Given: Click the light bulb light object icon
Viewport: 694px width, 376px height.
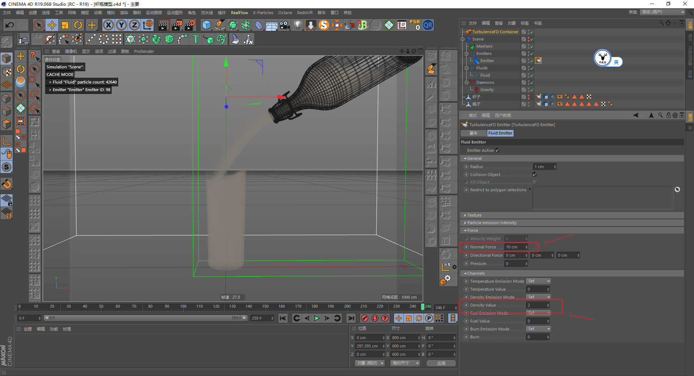Looking at the screenshot, I should (x=297, y=25).
